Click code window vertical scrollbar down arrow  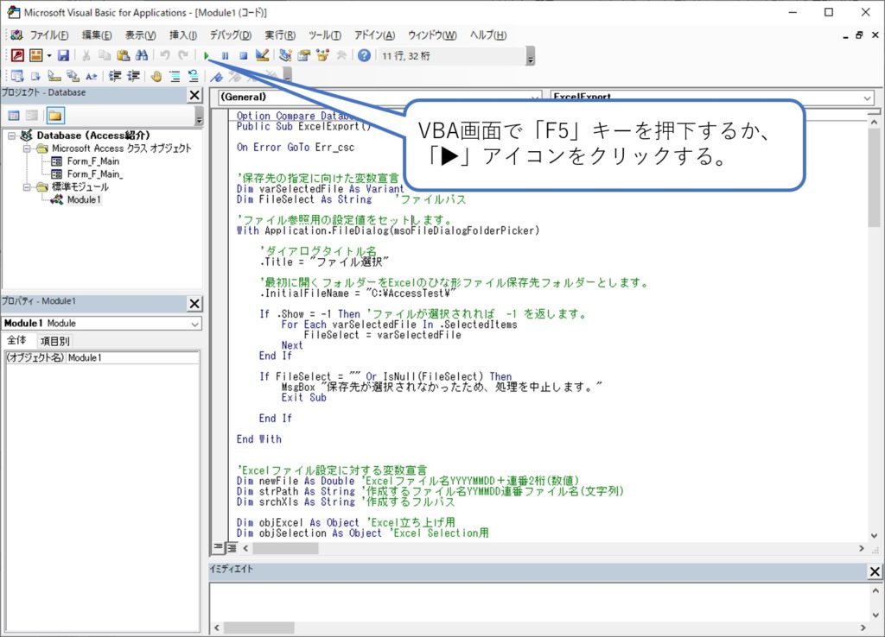tap(875, 536)
